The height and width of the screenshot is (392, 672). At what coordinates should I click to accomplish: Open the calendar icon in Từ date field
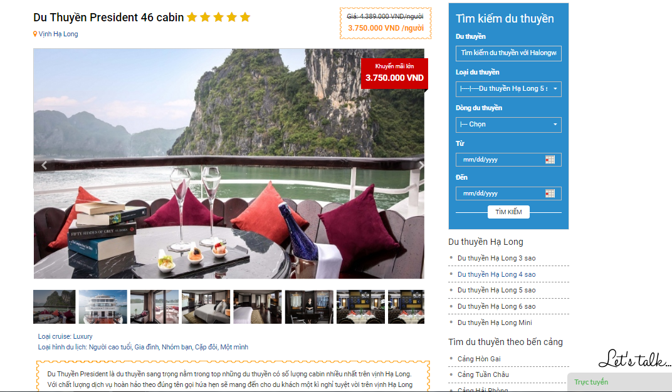coord(550,160)
